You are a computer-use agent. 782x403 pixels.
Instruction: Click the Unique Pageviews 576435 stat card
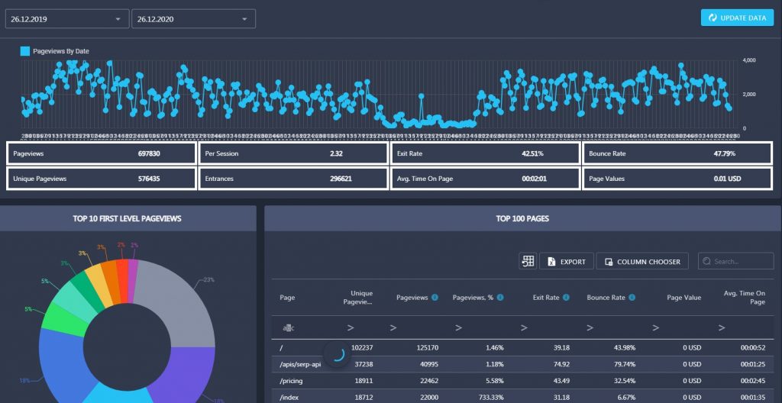click(x=102, y=179)
